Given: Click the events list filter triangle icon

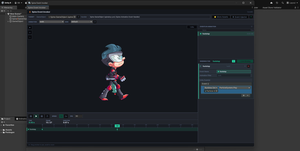Looking at the screenshot, I should click(x=251, y=26).
